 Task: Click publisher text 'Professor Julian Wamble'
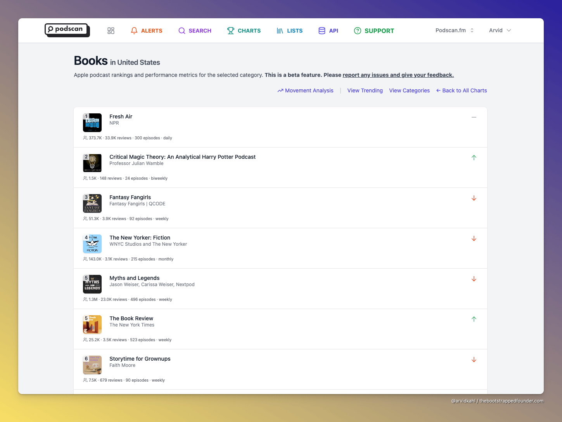(137, 163)
